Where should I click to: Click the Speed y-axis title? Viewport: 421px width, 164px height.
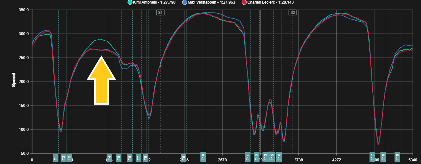click(14, 80)
